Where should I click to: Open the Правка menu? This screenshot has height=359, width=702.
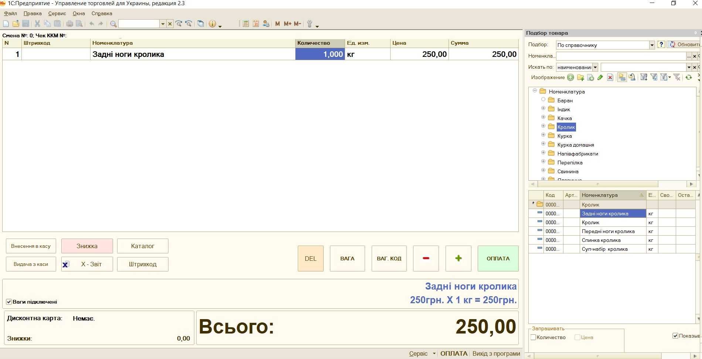pyautogui.click(x=33, y=13)
